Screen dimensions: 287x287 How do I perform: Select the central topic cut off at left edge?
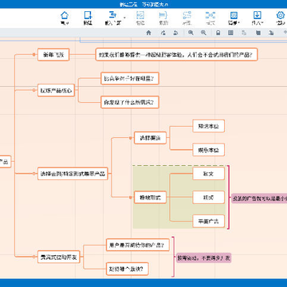tap(6, 162)
